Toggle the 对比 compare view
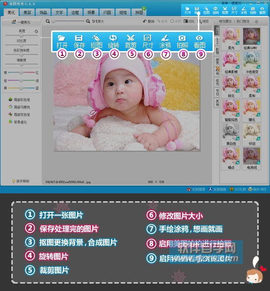The width and height of the screenshot is (270, 291). 189,21
